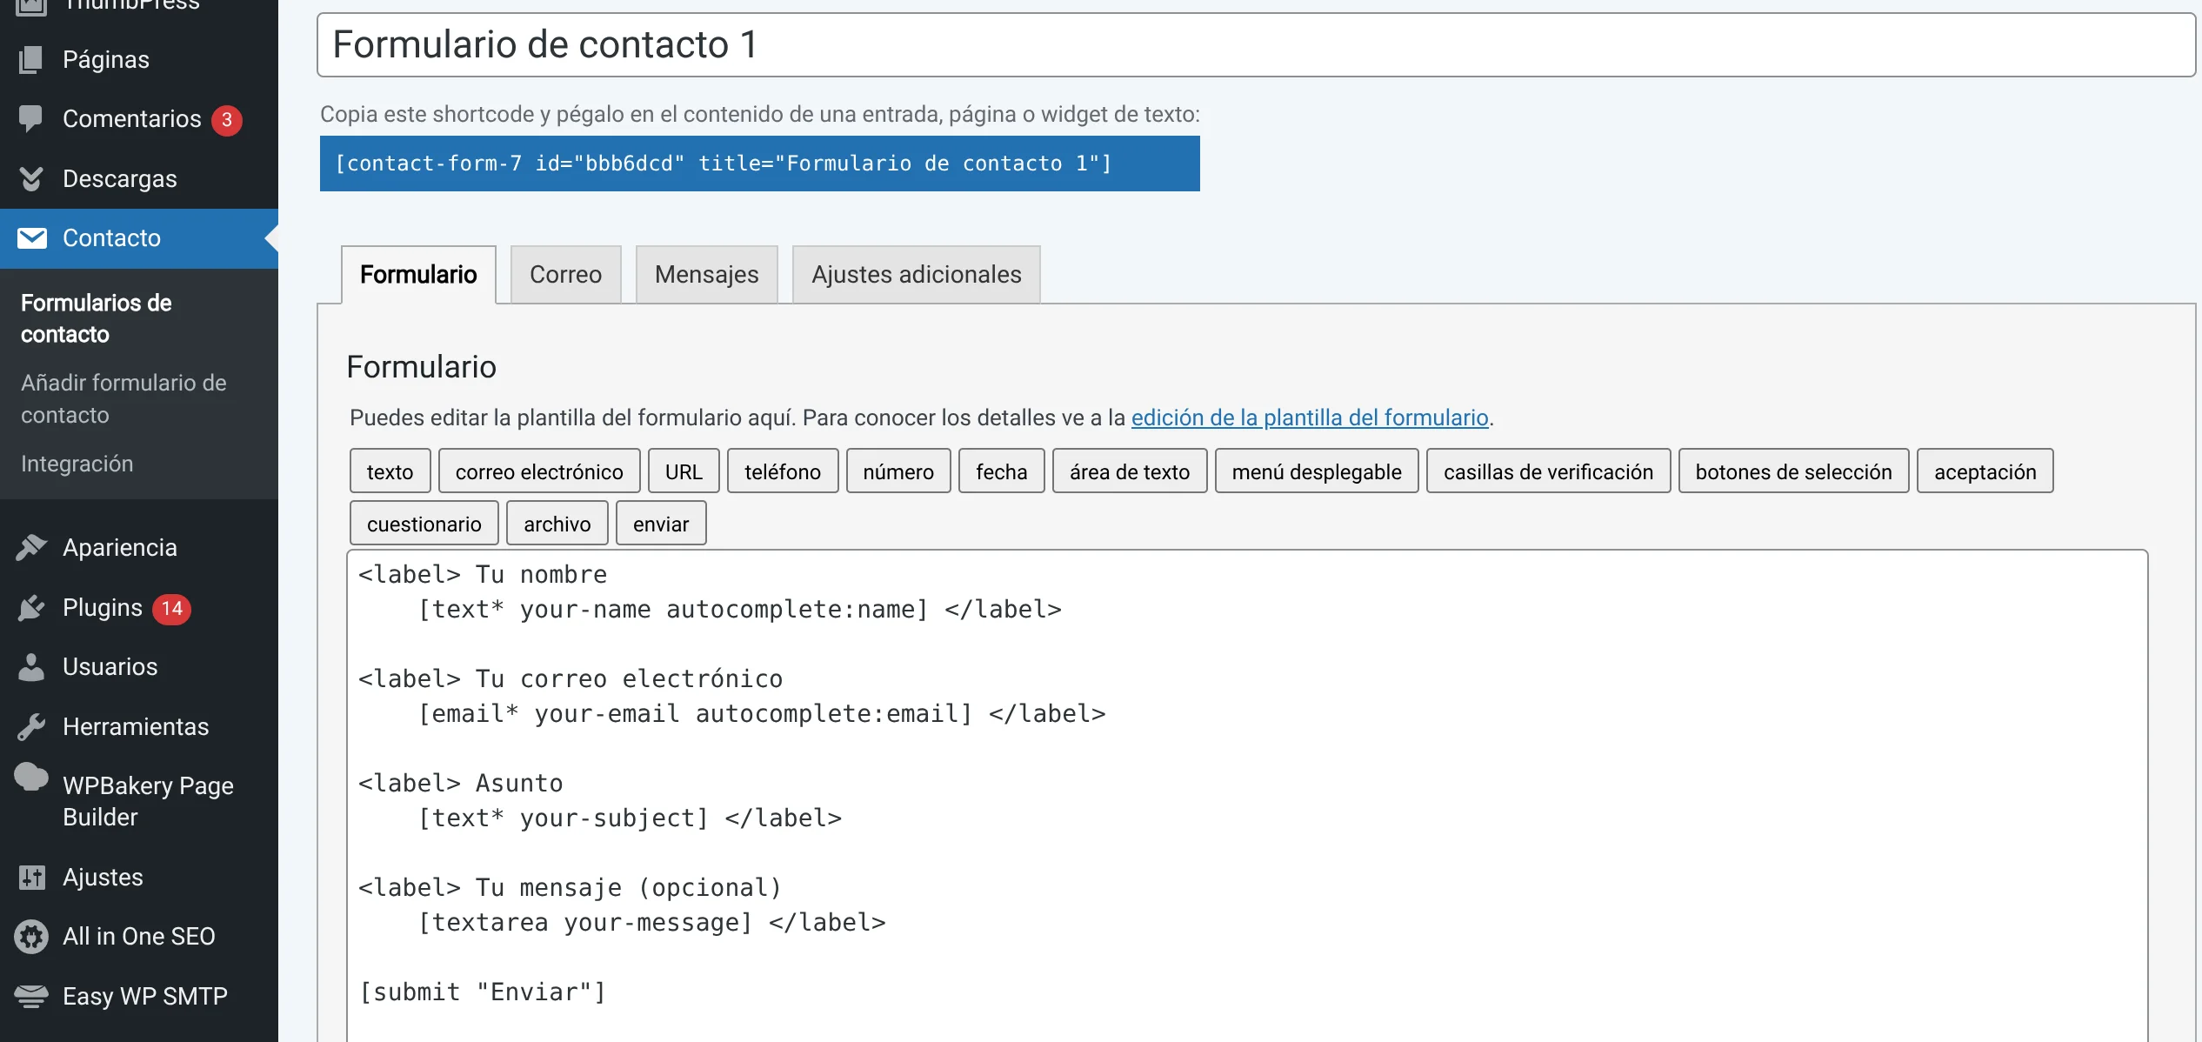This screenshot has width=2202, height=1042.
Task: Click the Easy WP SMTP icon
Action: tap(31, 996)
